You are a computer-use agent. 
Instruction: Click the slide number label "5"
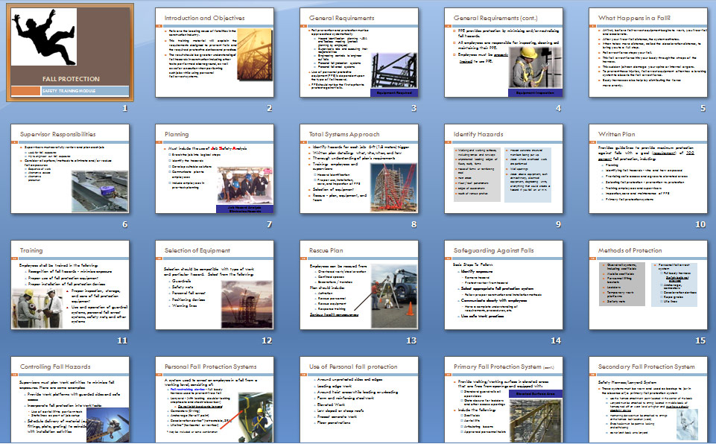click(703, 108)
